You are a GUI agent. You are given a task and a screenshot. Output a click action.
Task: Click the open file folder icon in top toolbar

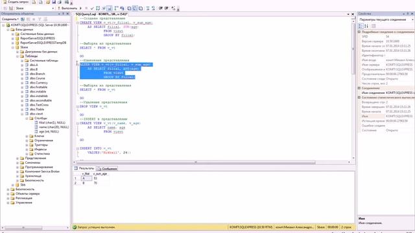(x=48, y=2)
